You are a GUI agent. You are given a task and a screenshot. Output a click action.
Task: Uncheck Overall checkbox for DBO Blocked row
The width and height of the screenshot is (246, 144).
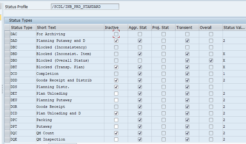(x=211, y=60)
